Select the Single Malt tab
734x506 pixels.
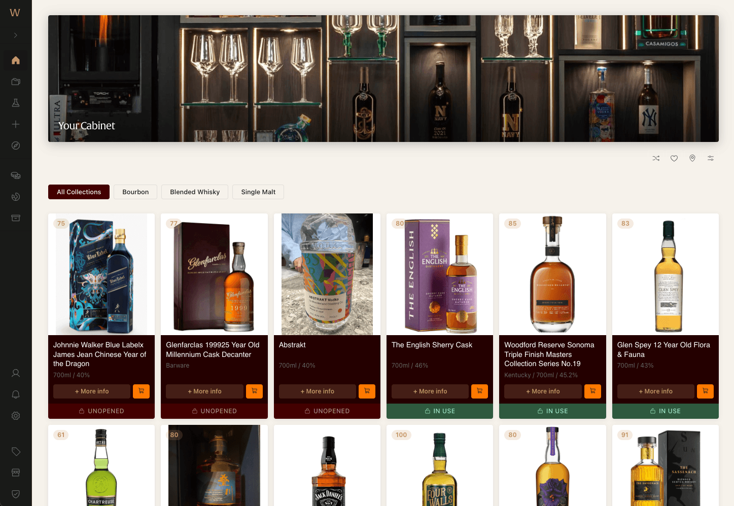pyautogui.click(x=258, y=192)
